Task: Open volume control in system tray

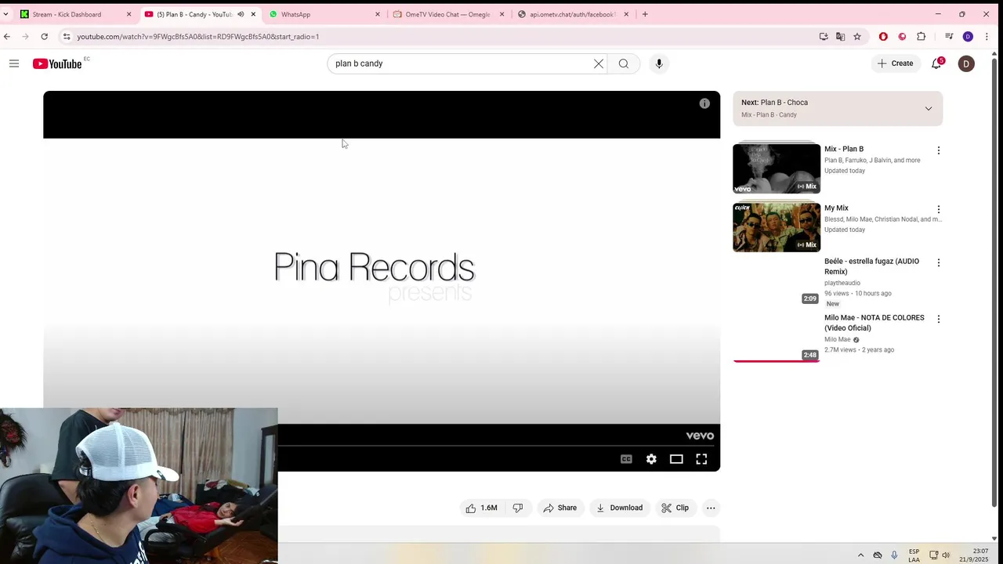Action: tap(946, 555)
